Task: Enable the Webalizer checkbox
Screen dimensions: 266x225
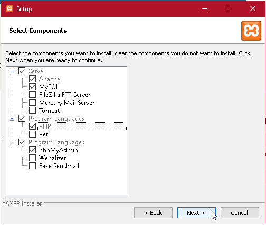Action: tap(33, 158)
